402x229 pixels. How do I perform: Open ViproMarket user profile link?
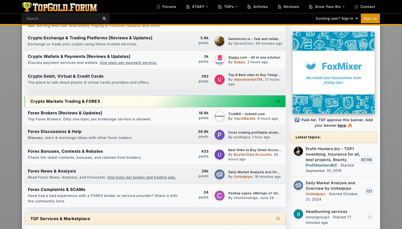[x=244, y=119]
